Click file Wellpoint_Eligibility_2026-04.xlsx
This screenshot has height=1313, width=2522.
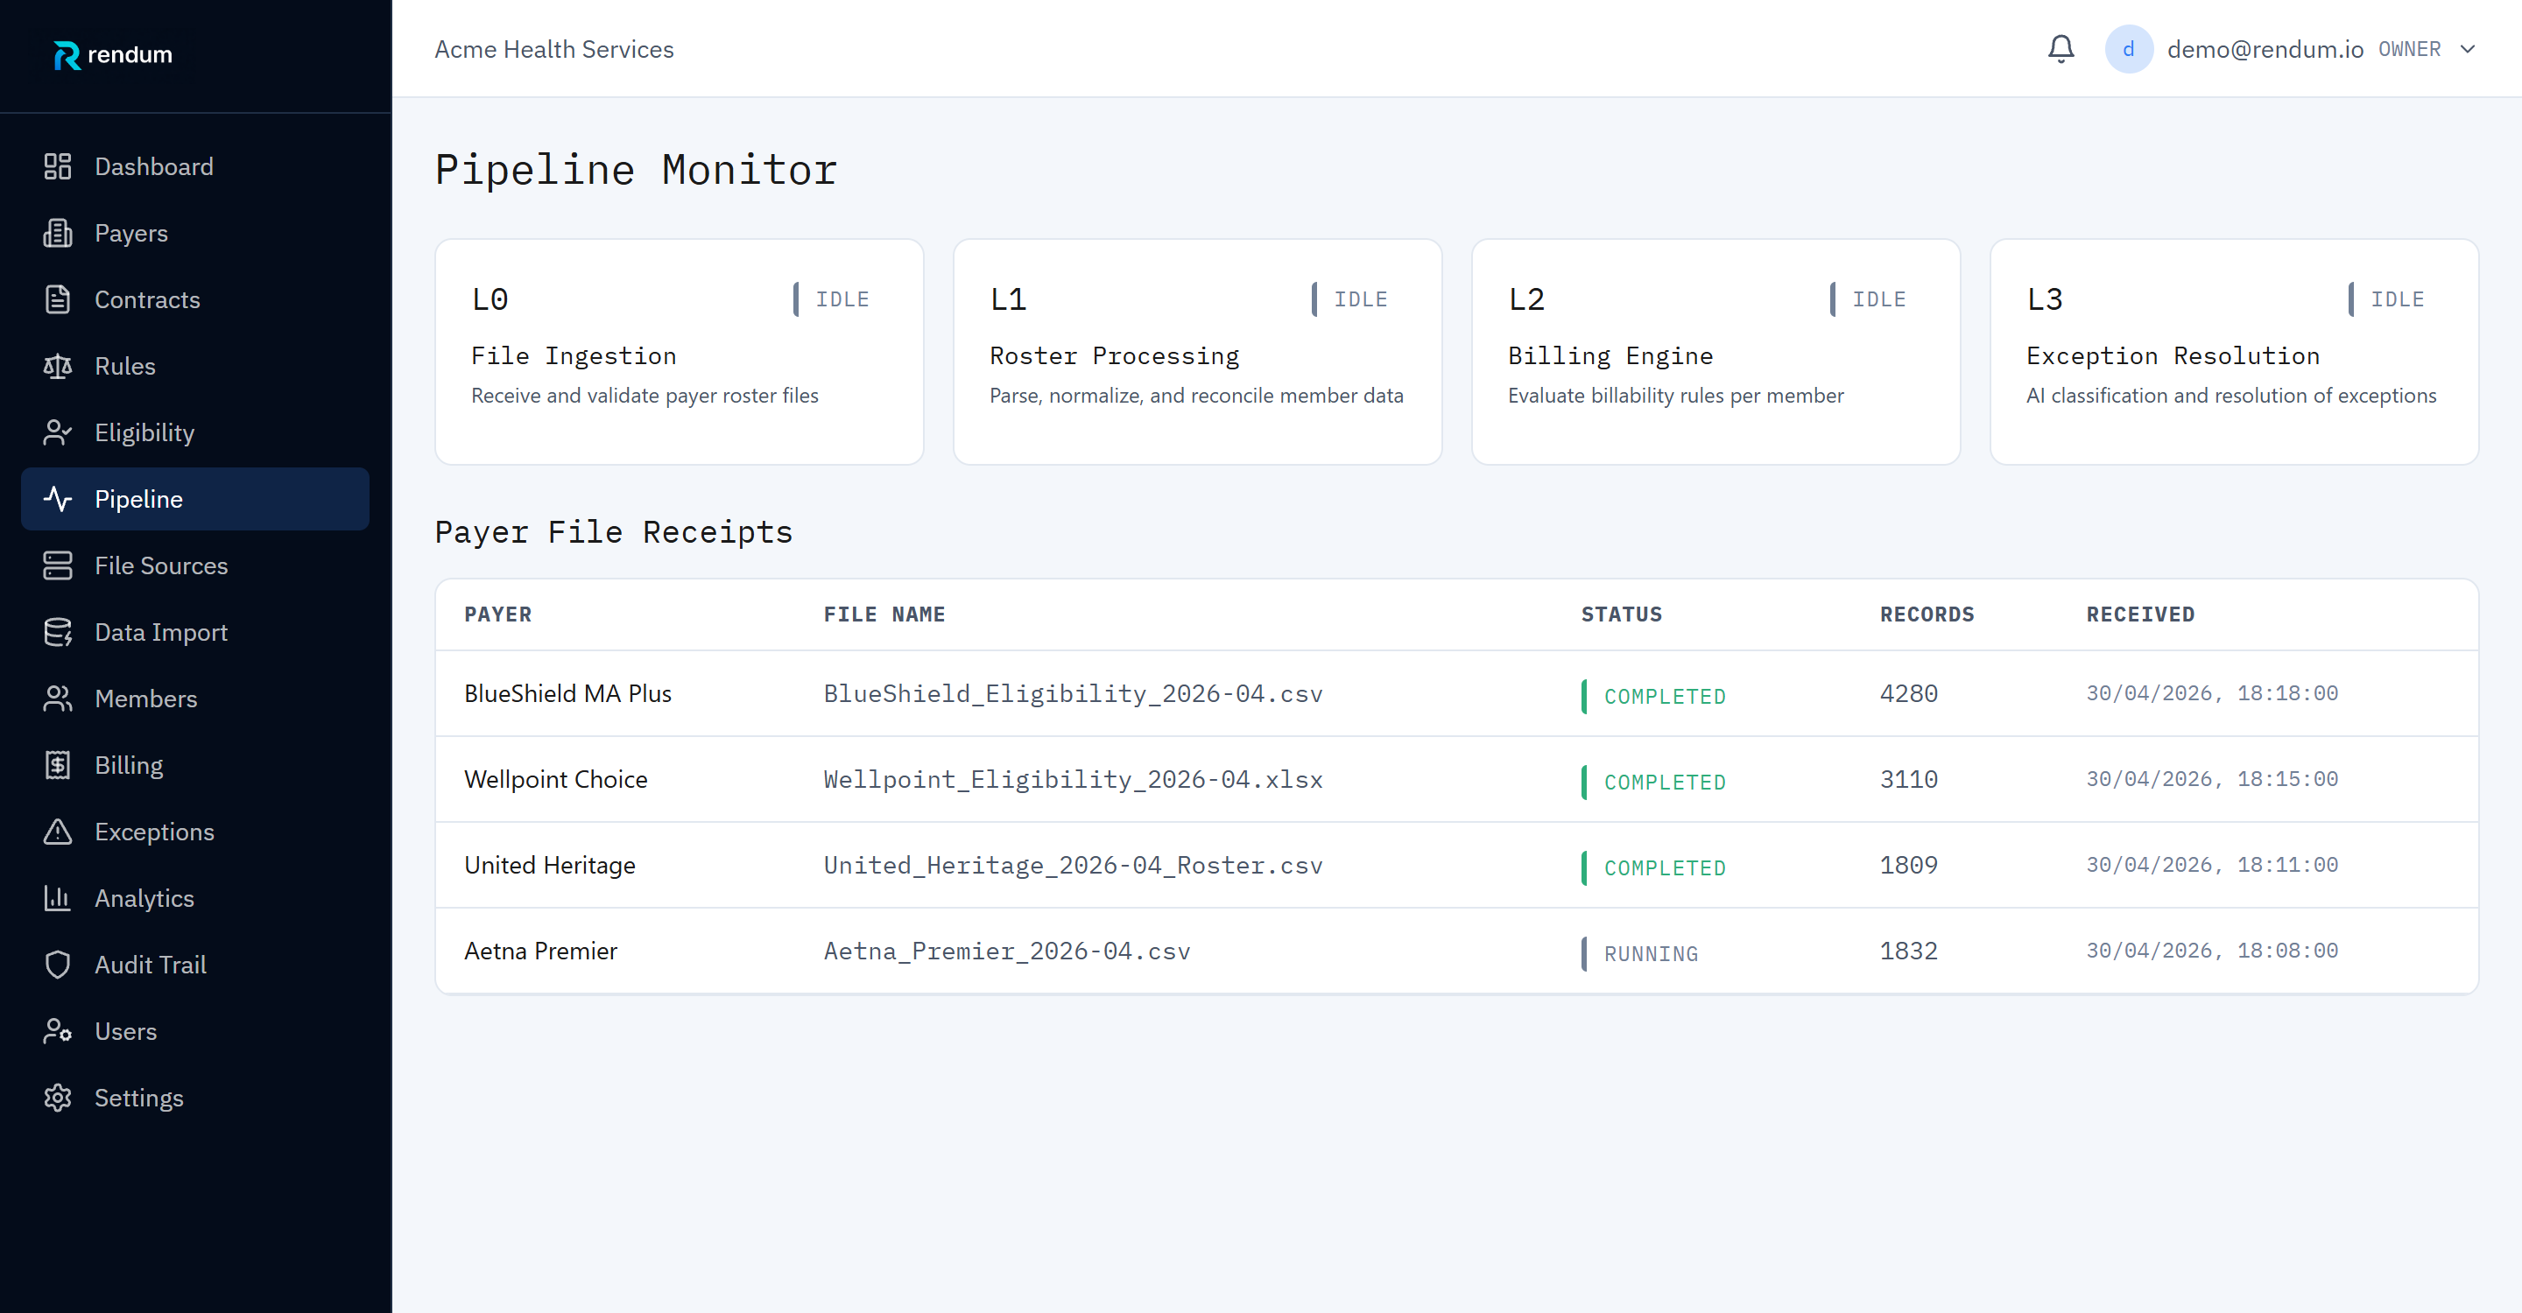[x=1073, y=780]
